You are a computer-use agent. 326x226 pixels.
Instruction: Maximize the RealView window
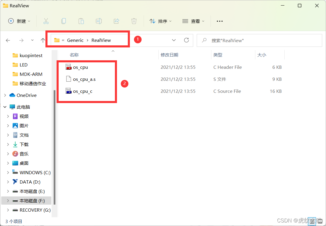(x=300, y=6)
